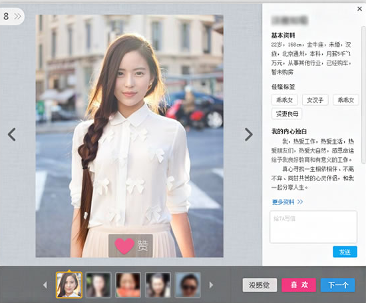Page thumbnail strip left with small arrow
366x303 pixels.
45,285
